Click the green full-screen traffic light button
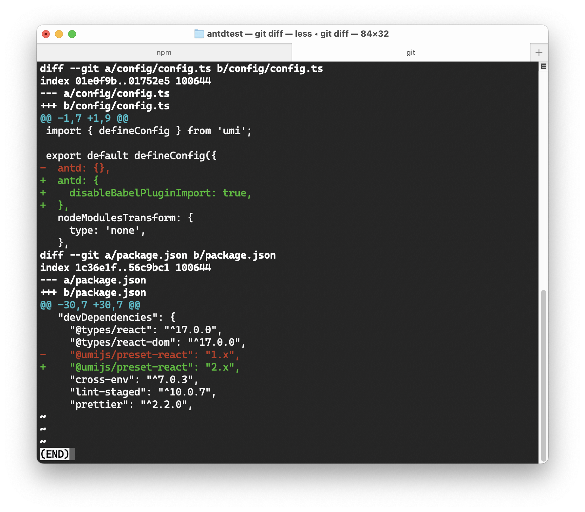Screen dimensions: 585x512 tap(72, 34)
